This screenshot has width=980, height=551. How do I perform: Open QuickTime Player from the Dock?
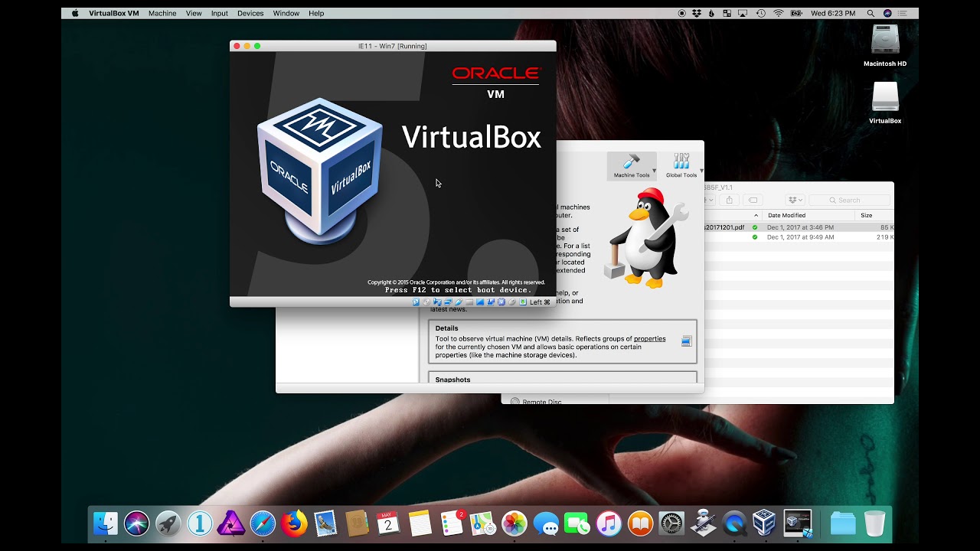(x=734, y=523)
